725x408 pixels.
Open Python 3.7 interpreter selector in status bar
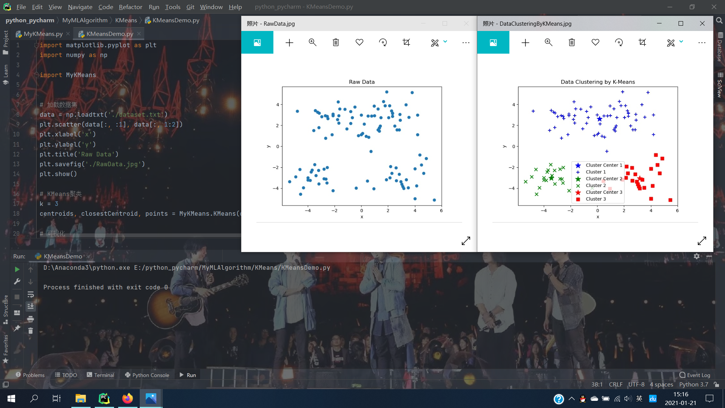[693, 384]
